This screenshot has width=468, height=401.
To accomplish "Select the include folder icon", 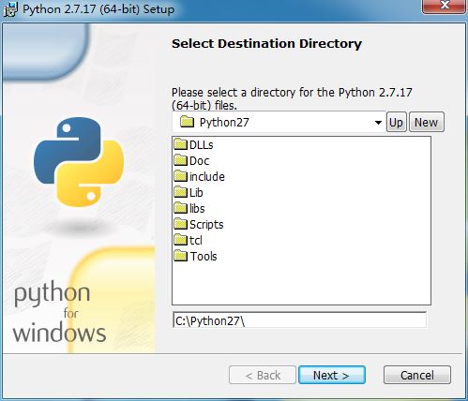I will pyautogui.click(x=180, y=176).
